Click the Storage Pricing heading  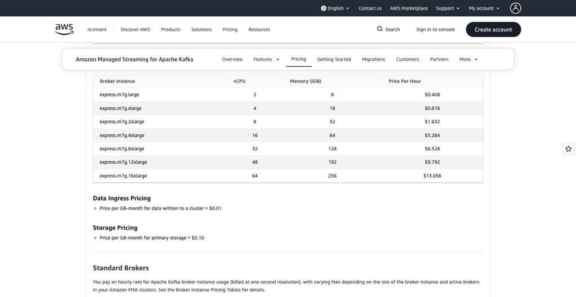[115, 227]
